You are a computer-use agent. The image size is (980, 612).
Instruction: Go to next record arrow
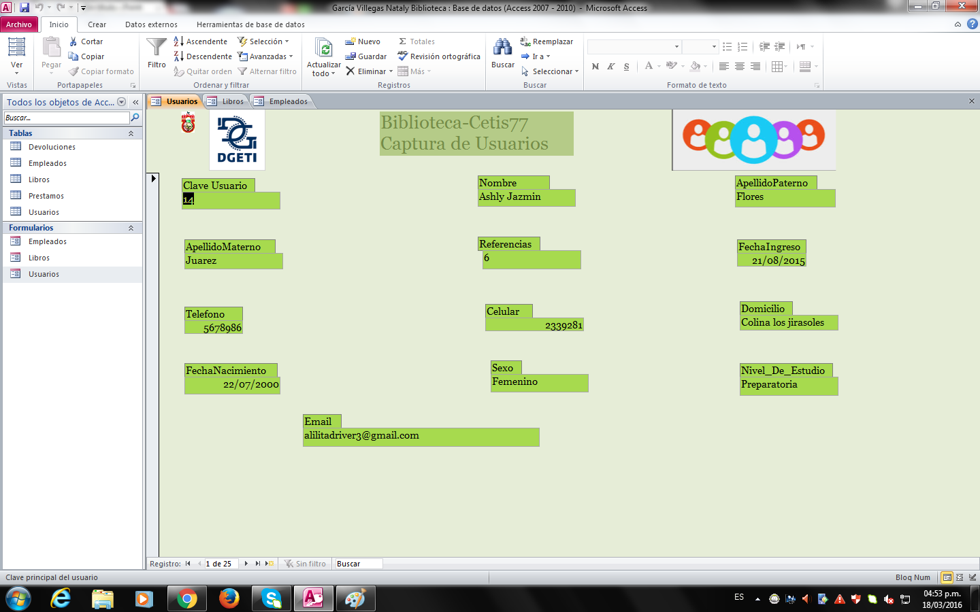click(246, 564)
